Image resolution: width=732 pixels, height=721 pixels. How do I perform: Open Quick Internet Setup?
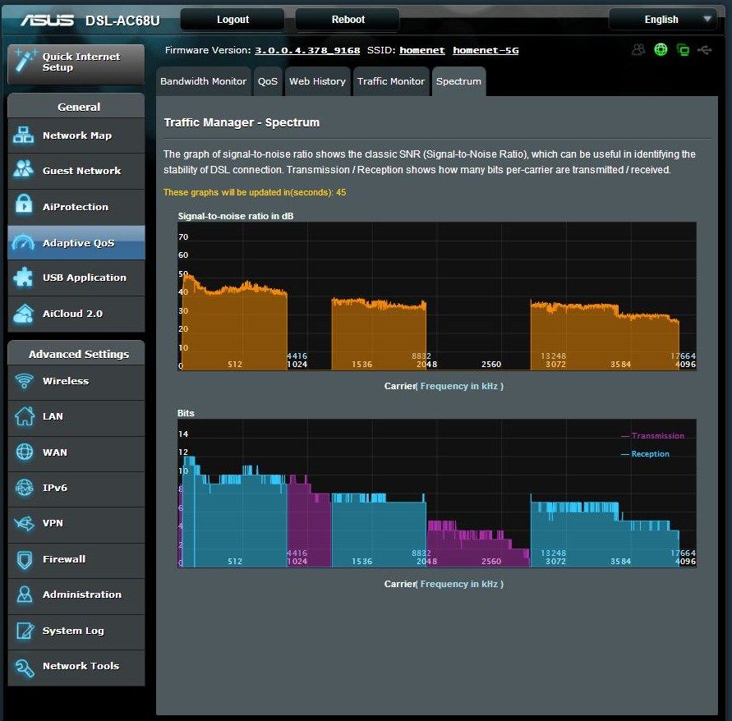click(x=76, y=64)
